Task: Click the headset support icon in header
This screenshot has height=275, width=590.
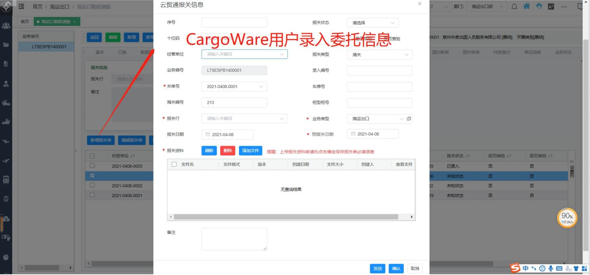Action: [539, 6]
